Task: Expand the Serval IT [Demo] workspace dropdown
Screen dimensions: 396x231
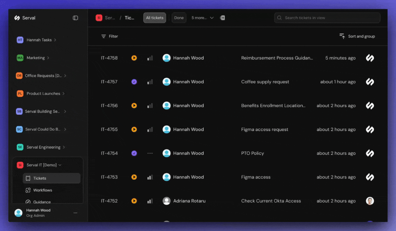Action: pyautogui.click(x=60, y=165)
